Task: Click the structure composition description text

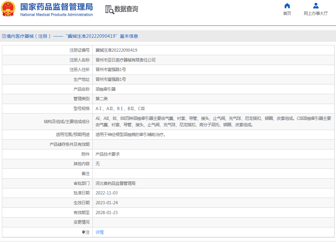Action: click(213, 122)
